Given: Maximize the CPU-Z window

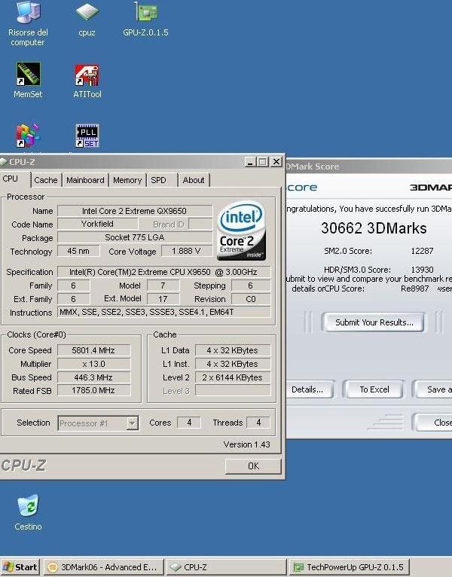Looking at the screenshot, I should 263,161.
